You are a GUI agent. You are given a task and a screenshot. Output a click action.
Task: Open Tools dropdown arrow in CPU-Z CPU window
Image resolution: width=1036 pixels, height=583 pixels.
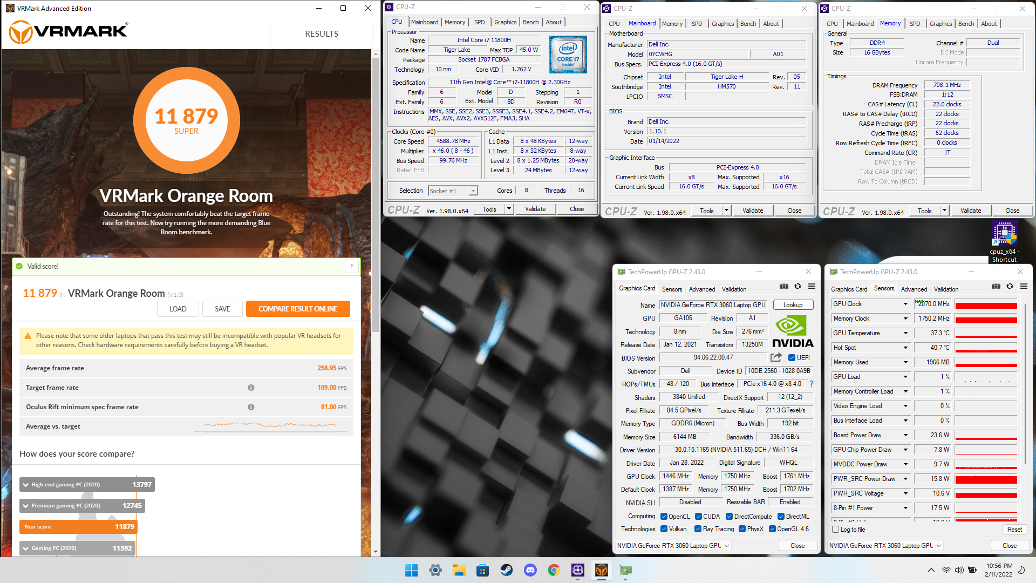point(509,209)
